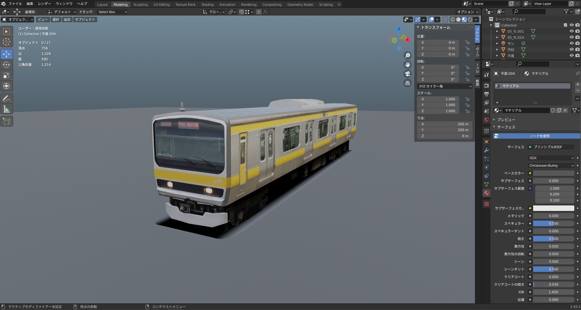This screenshot has height=310, width=581.
Task: Toggle camera view with camera icon
Action: (407, 74)
